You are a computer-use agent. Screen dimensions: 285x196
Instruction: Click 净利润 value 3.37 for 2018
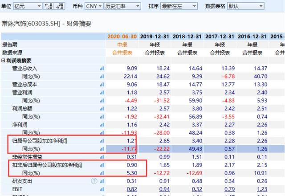tap(197, 125)
